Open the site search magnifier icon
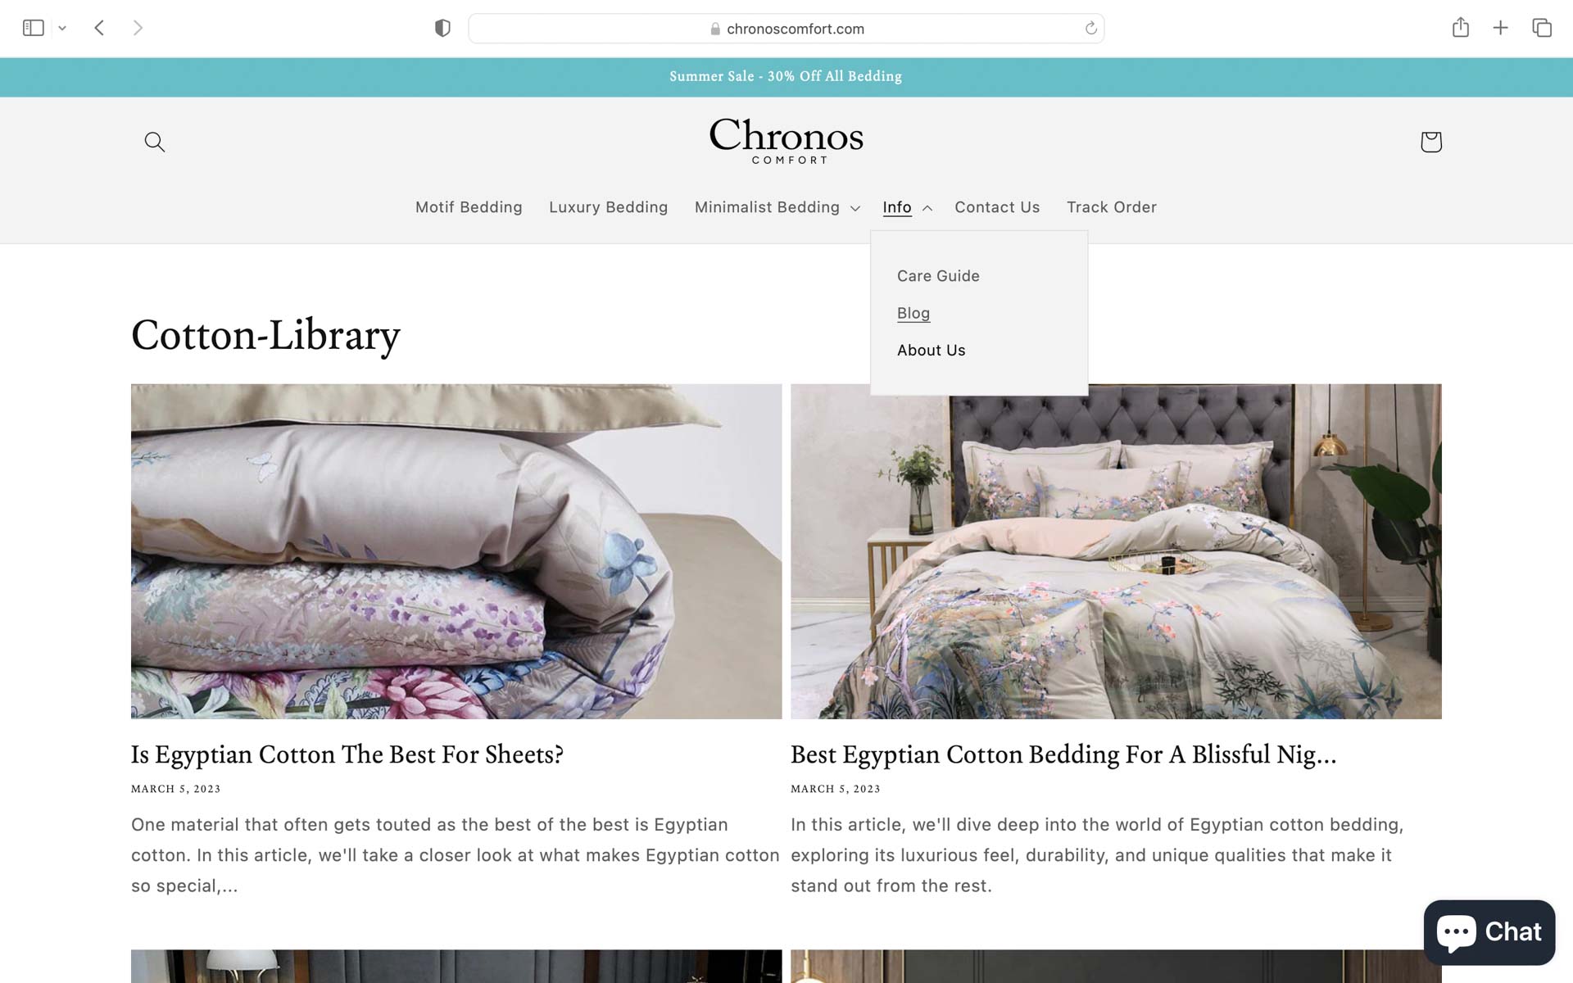 tap(155, 142)
